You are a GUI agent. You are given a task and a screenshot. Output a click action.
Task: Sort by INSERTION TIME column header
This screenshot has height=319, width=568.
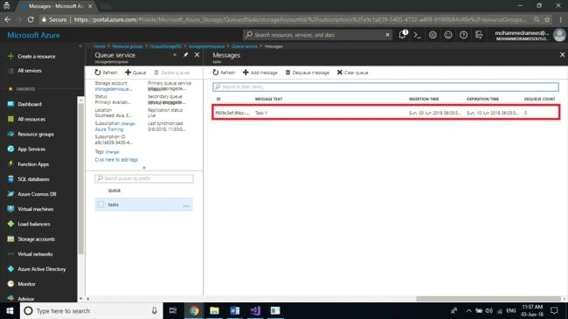[424, 99]
